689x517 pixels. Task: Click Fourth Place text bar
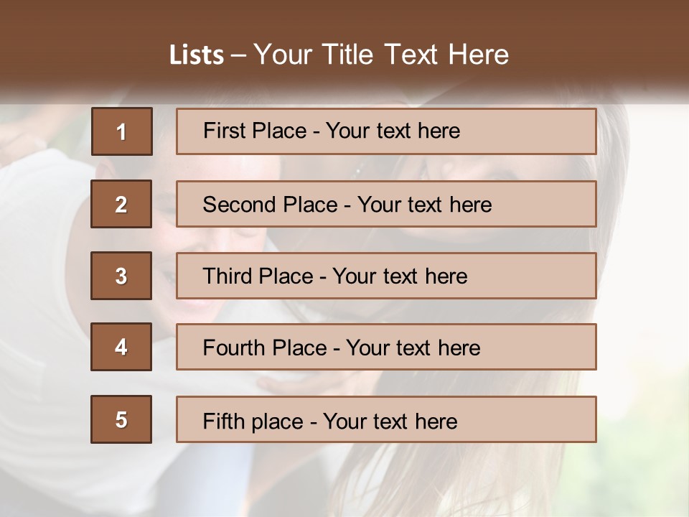coord(386,347)
